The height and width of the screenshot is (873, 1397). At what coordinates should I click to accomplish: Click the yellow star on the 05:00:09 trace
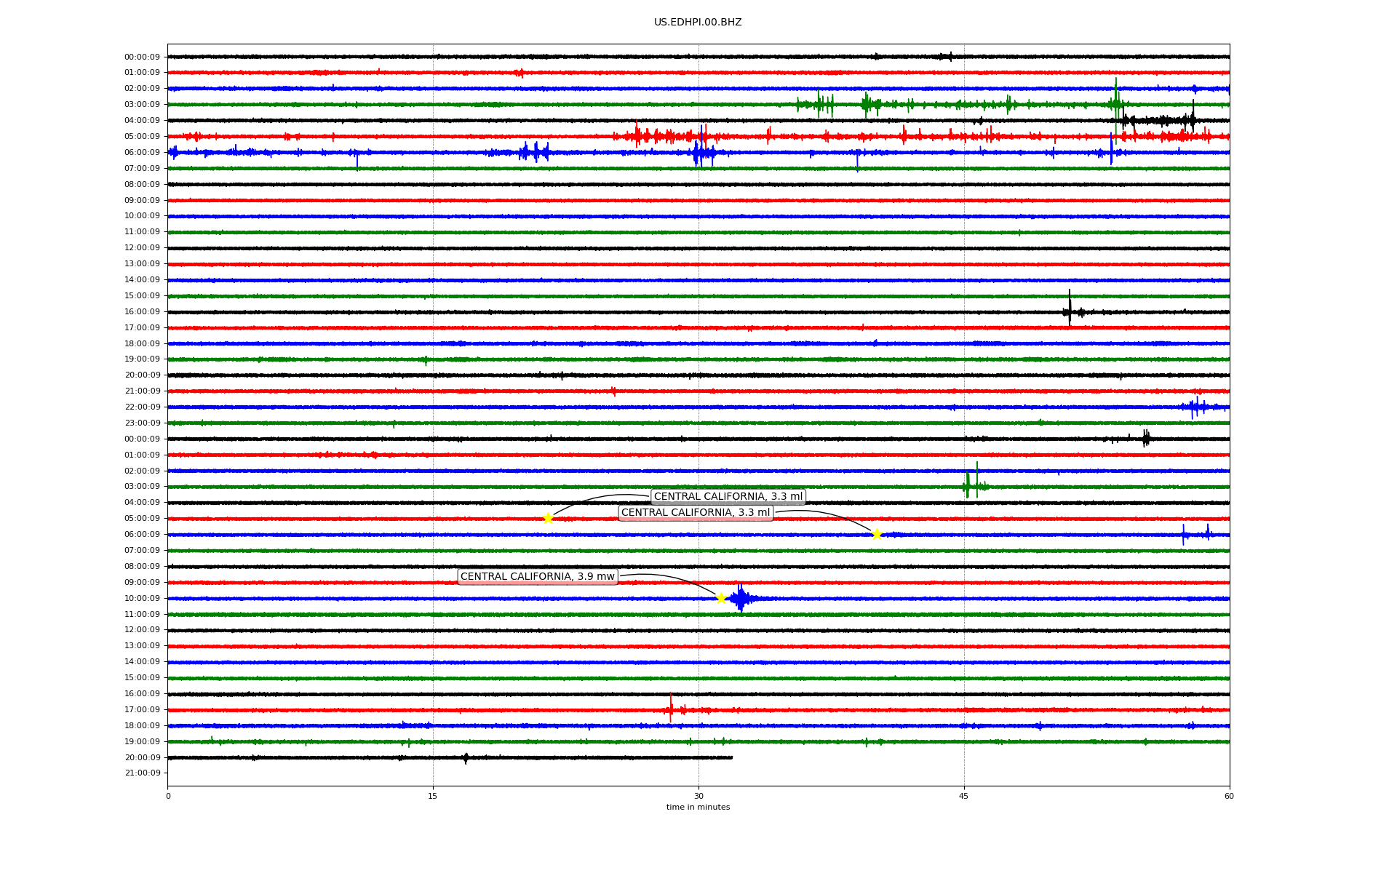click(548, 518)
